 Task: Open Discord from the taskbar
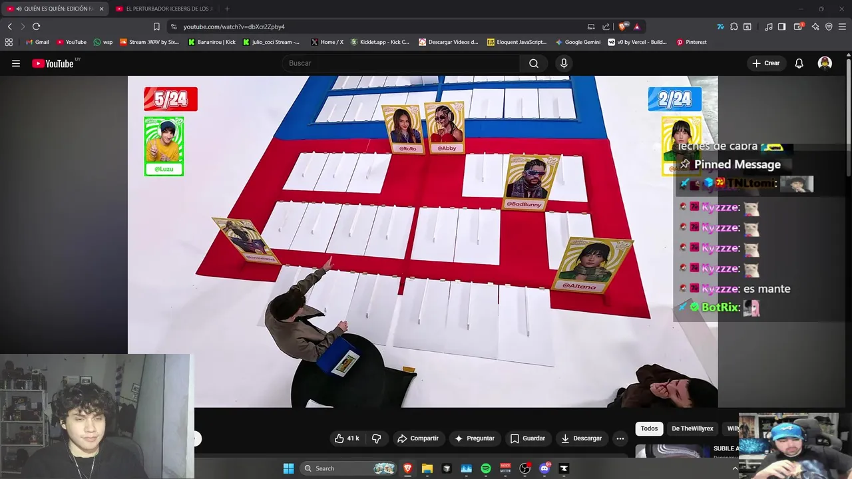pos(544,468)
